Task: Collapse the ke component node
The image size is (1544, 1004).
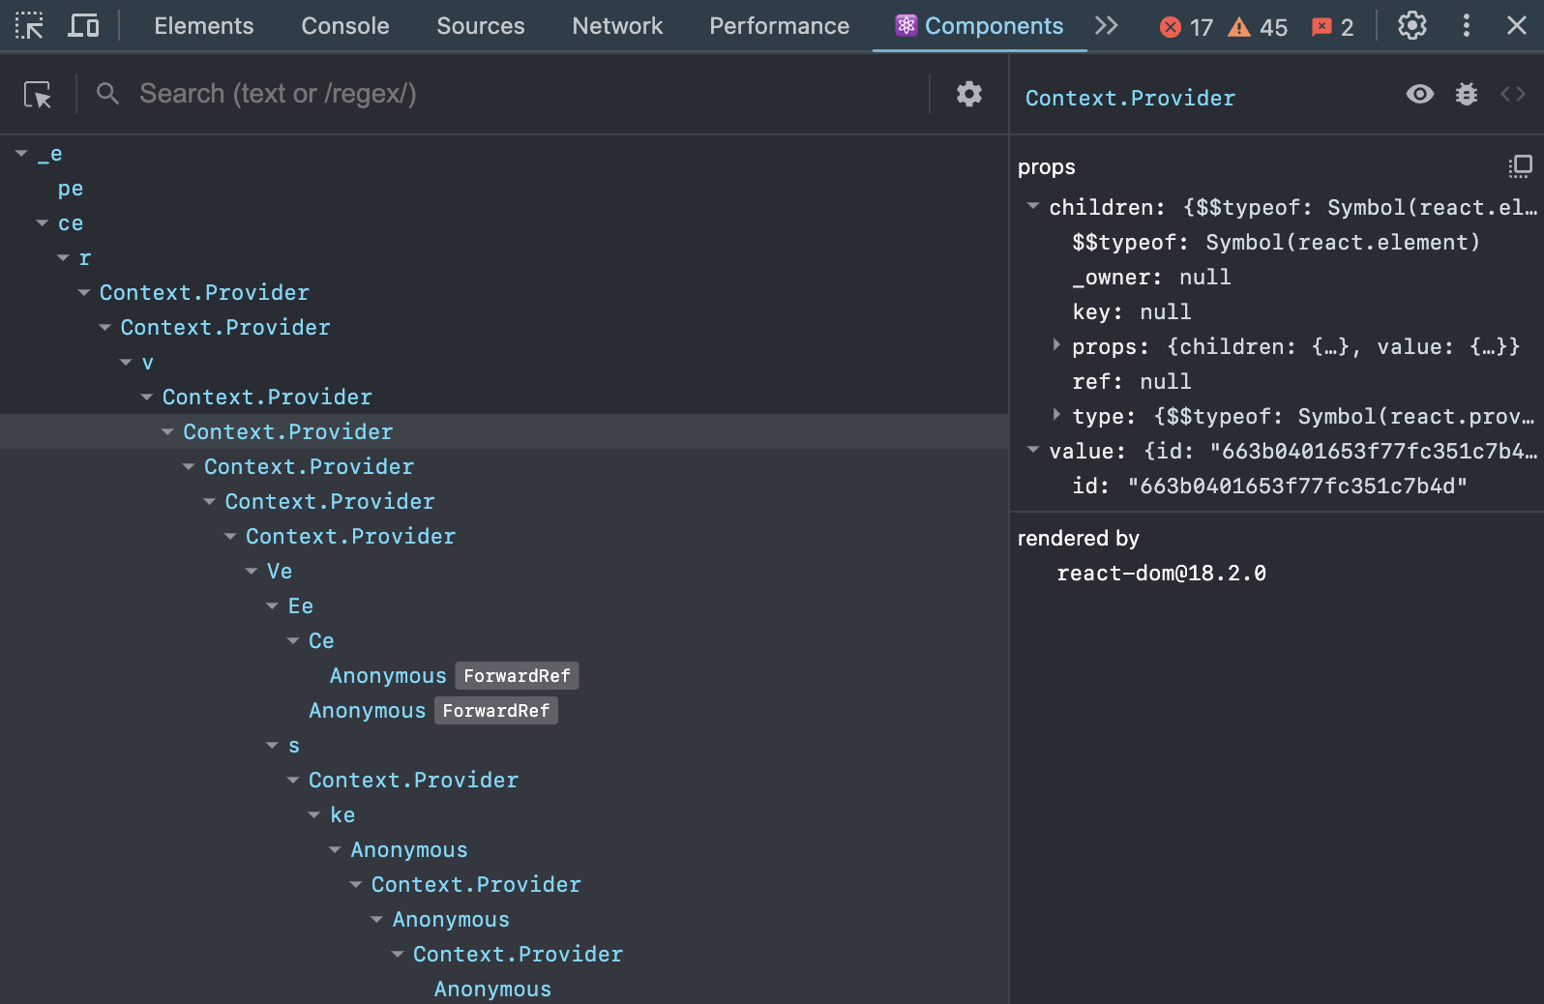Action: (x=314, y=814)
